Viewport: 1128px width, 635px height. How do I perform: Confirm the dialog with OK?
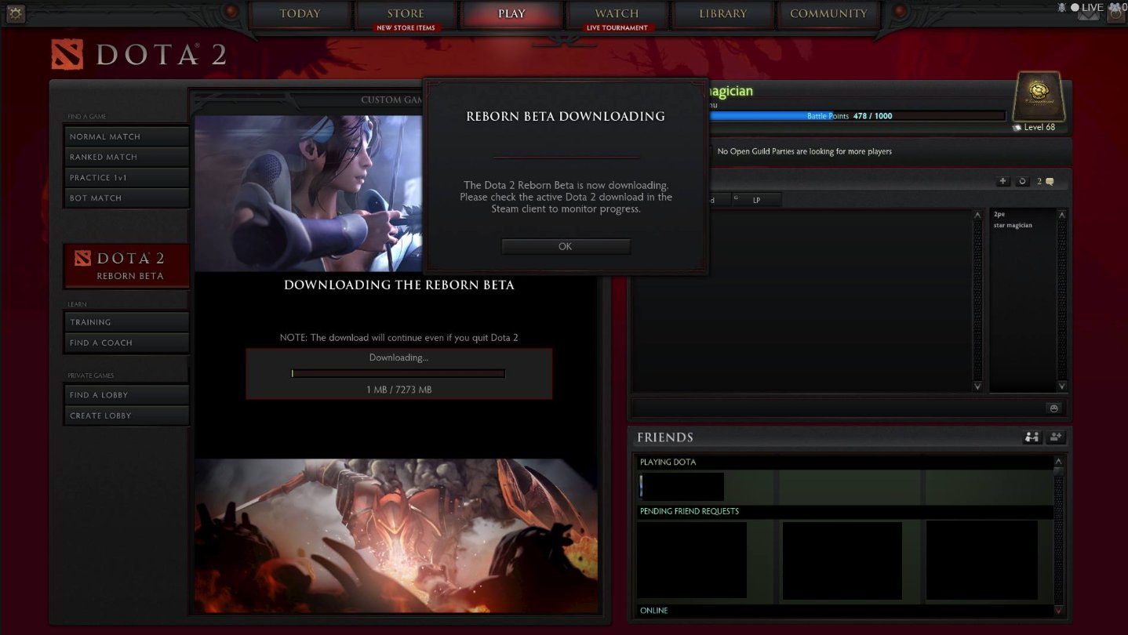click(x=566, y=246)
